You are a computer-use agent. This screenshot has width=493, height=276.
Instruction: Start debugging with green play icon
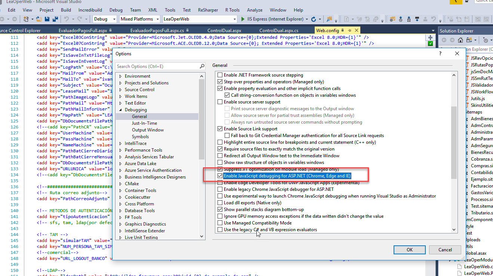[x=243, y=19]
